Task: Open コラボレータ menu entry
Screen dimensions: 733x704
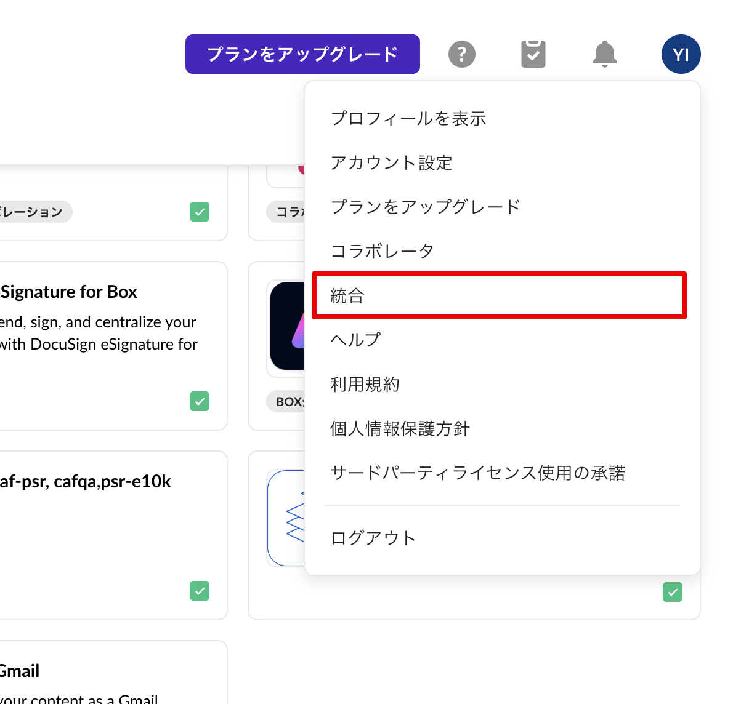Action: 382,251
